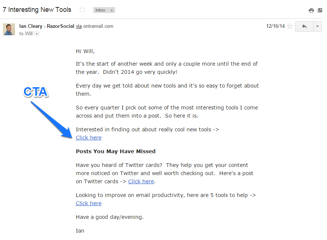Open the More options arrow beside reply
327x240 pixels.
[x=317, y=26]
